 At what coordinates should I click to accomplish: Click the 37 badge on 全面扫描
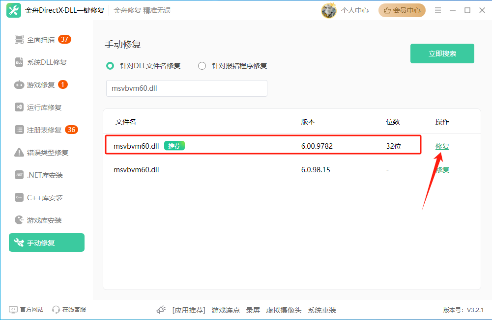pos(65,39)
